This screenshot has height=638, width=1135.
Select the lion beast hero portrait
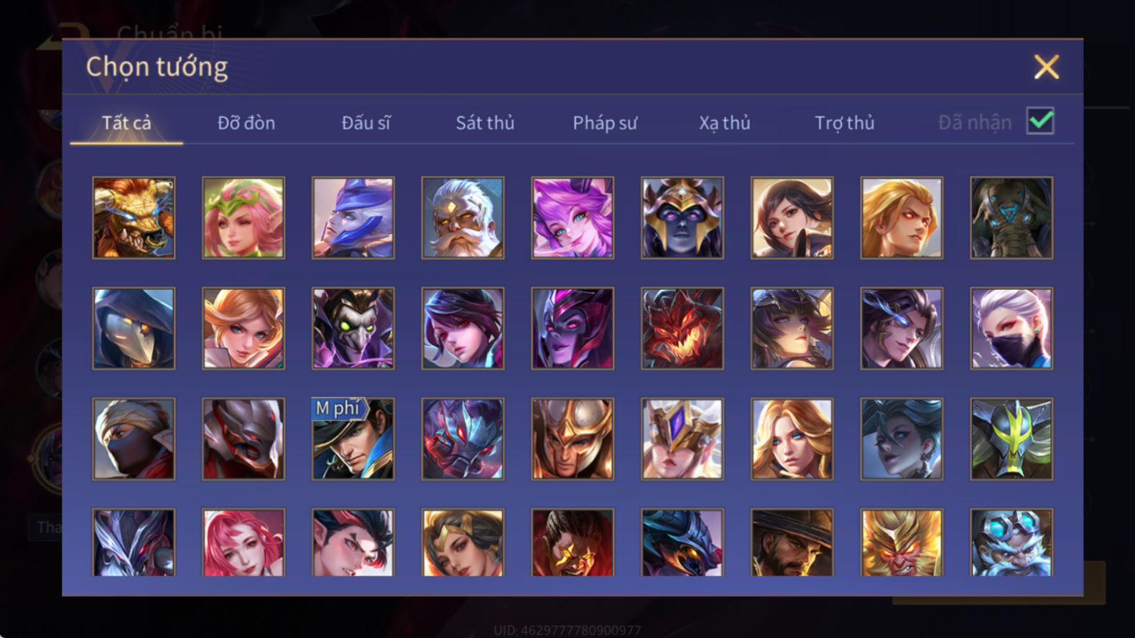tap(134, 218)
